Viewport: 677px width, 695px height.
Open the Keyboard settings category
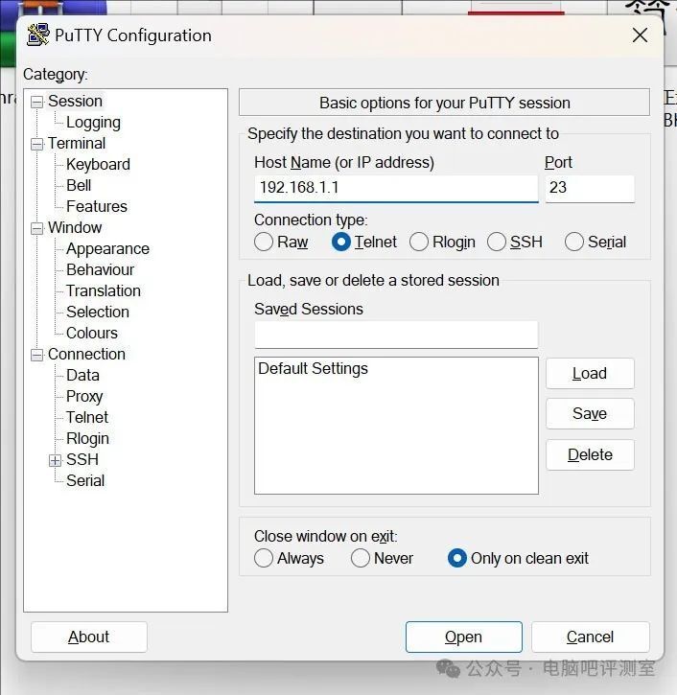(98, 165)
